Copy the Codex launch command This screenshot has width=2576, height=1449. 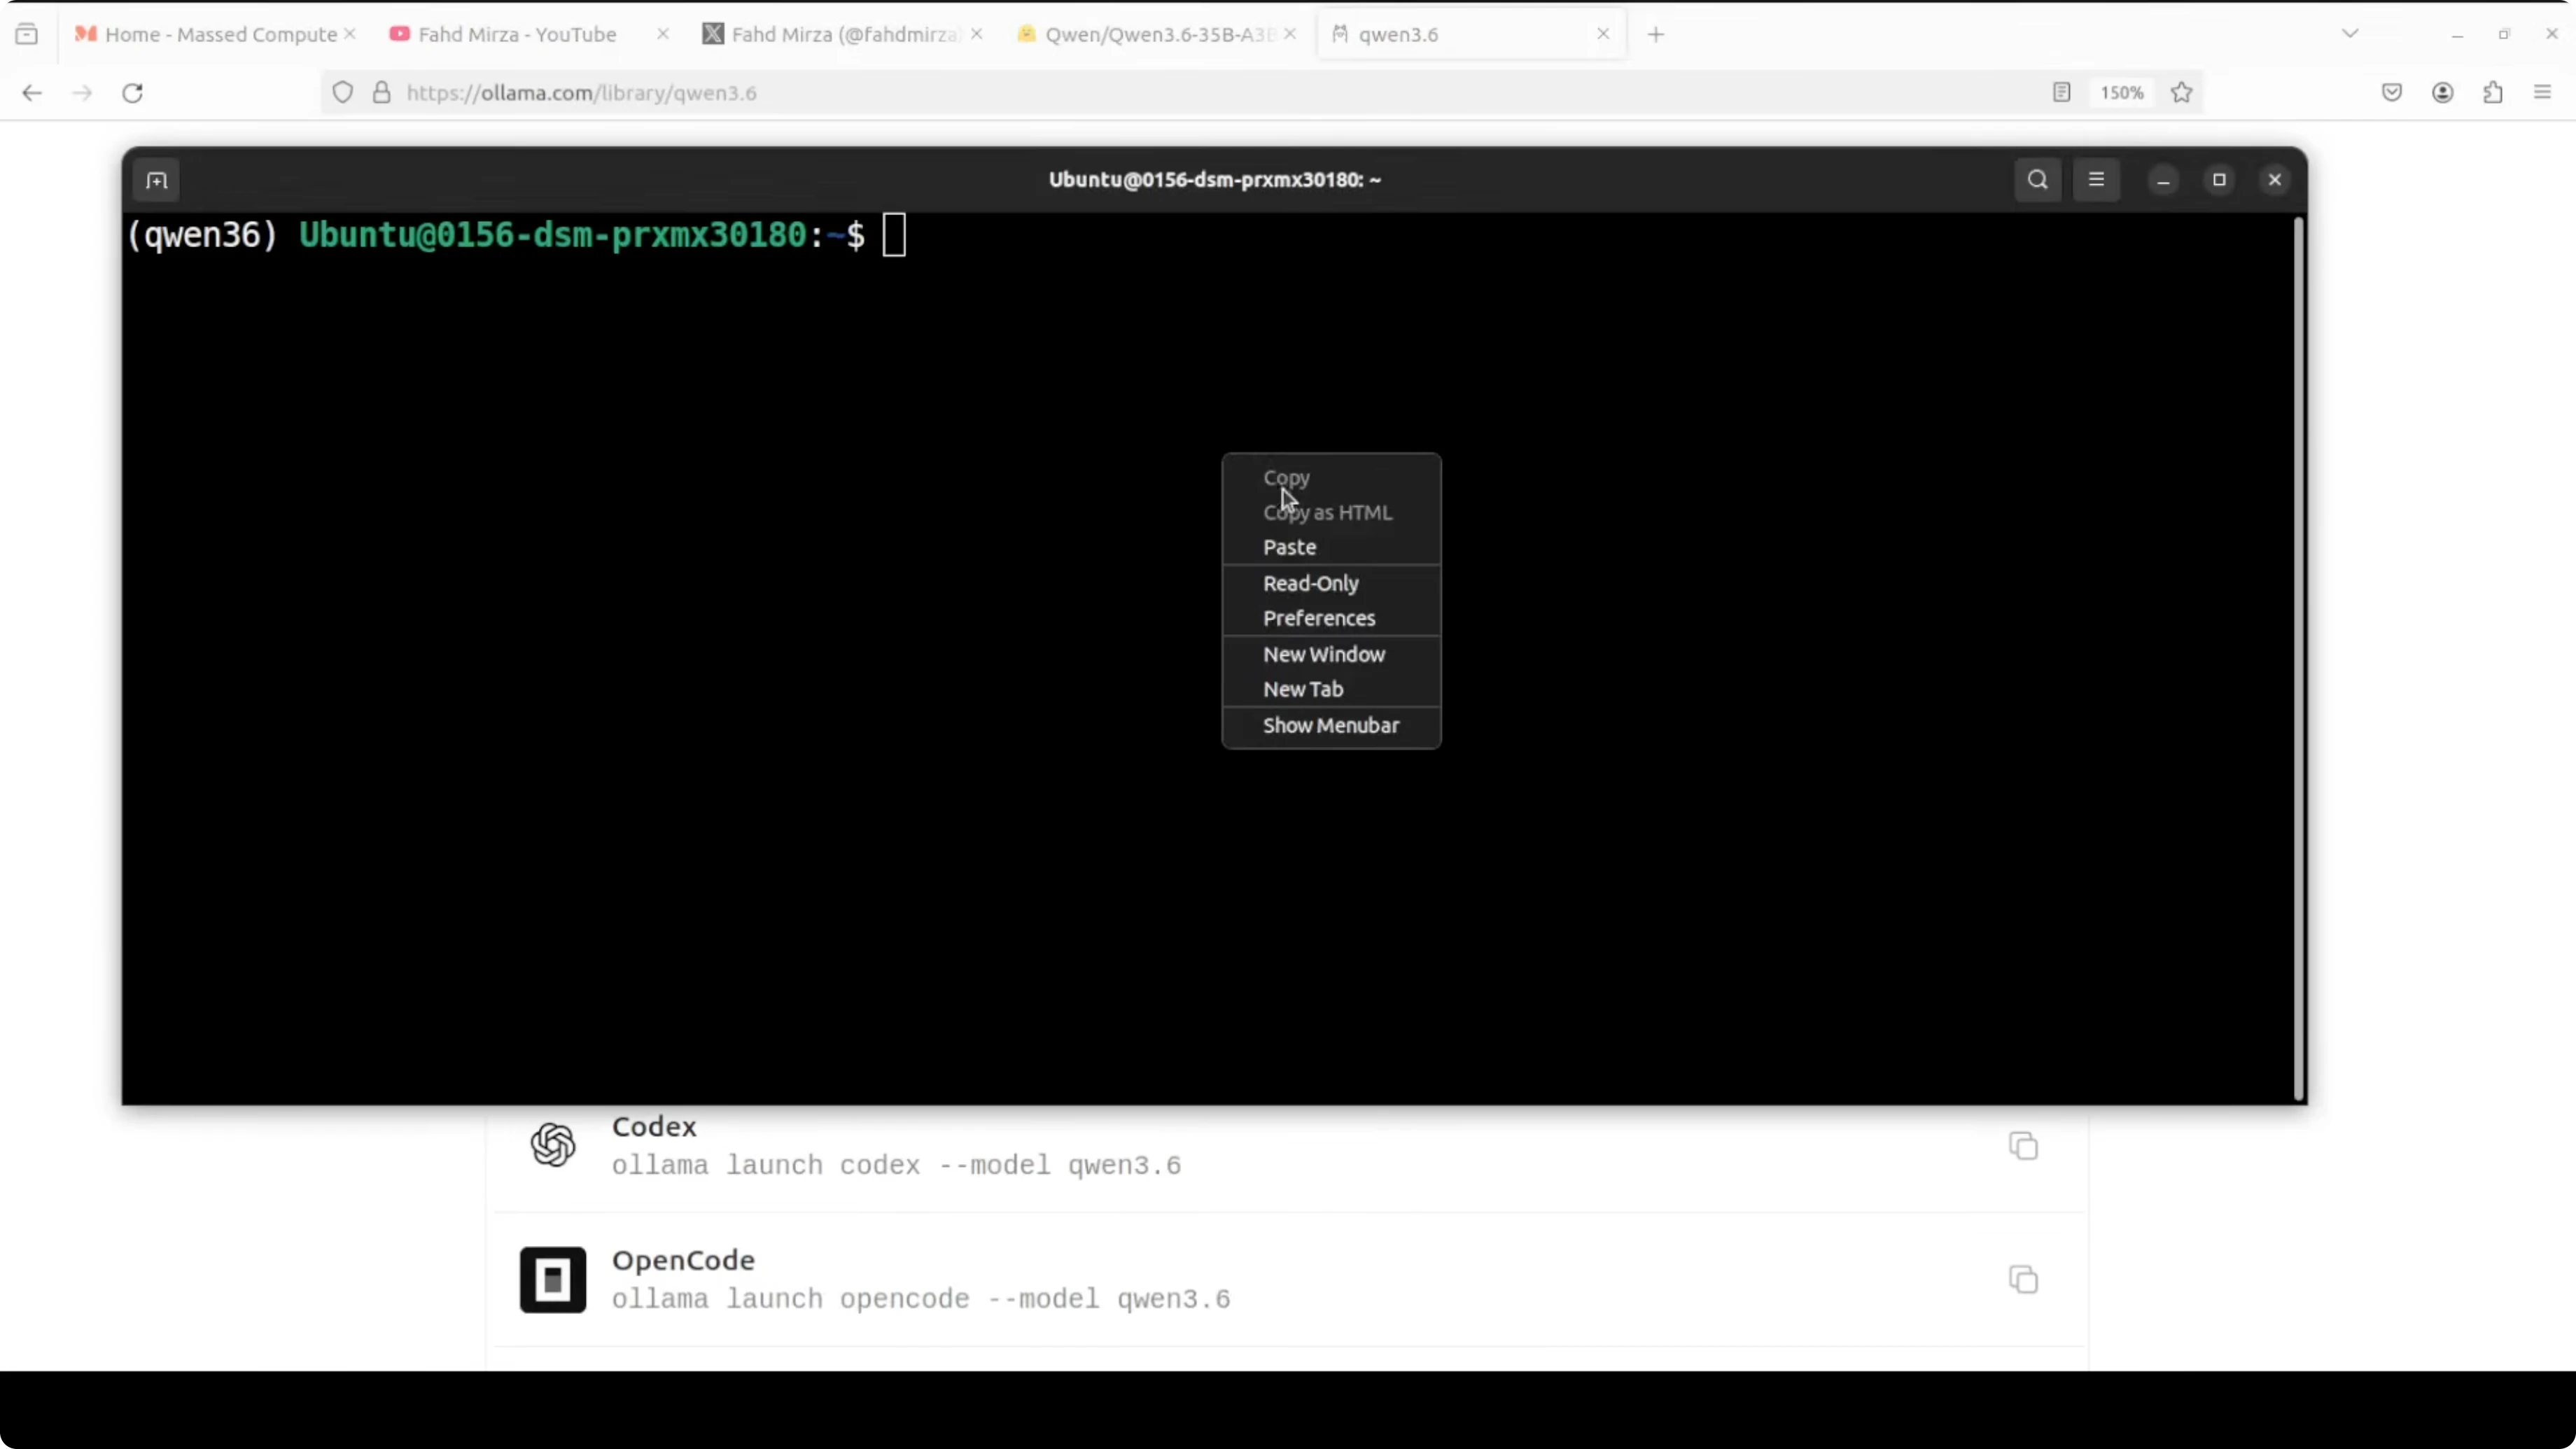[x=2023, y=1146]
